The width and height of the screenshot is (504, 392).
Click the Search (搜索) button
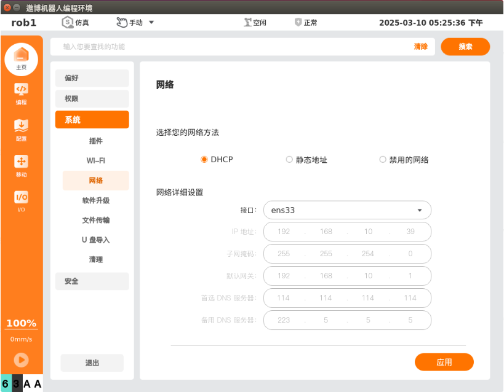point(465,47)
